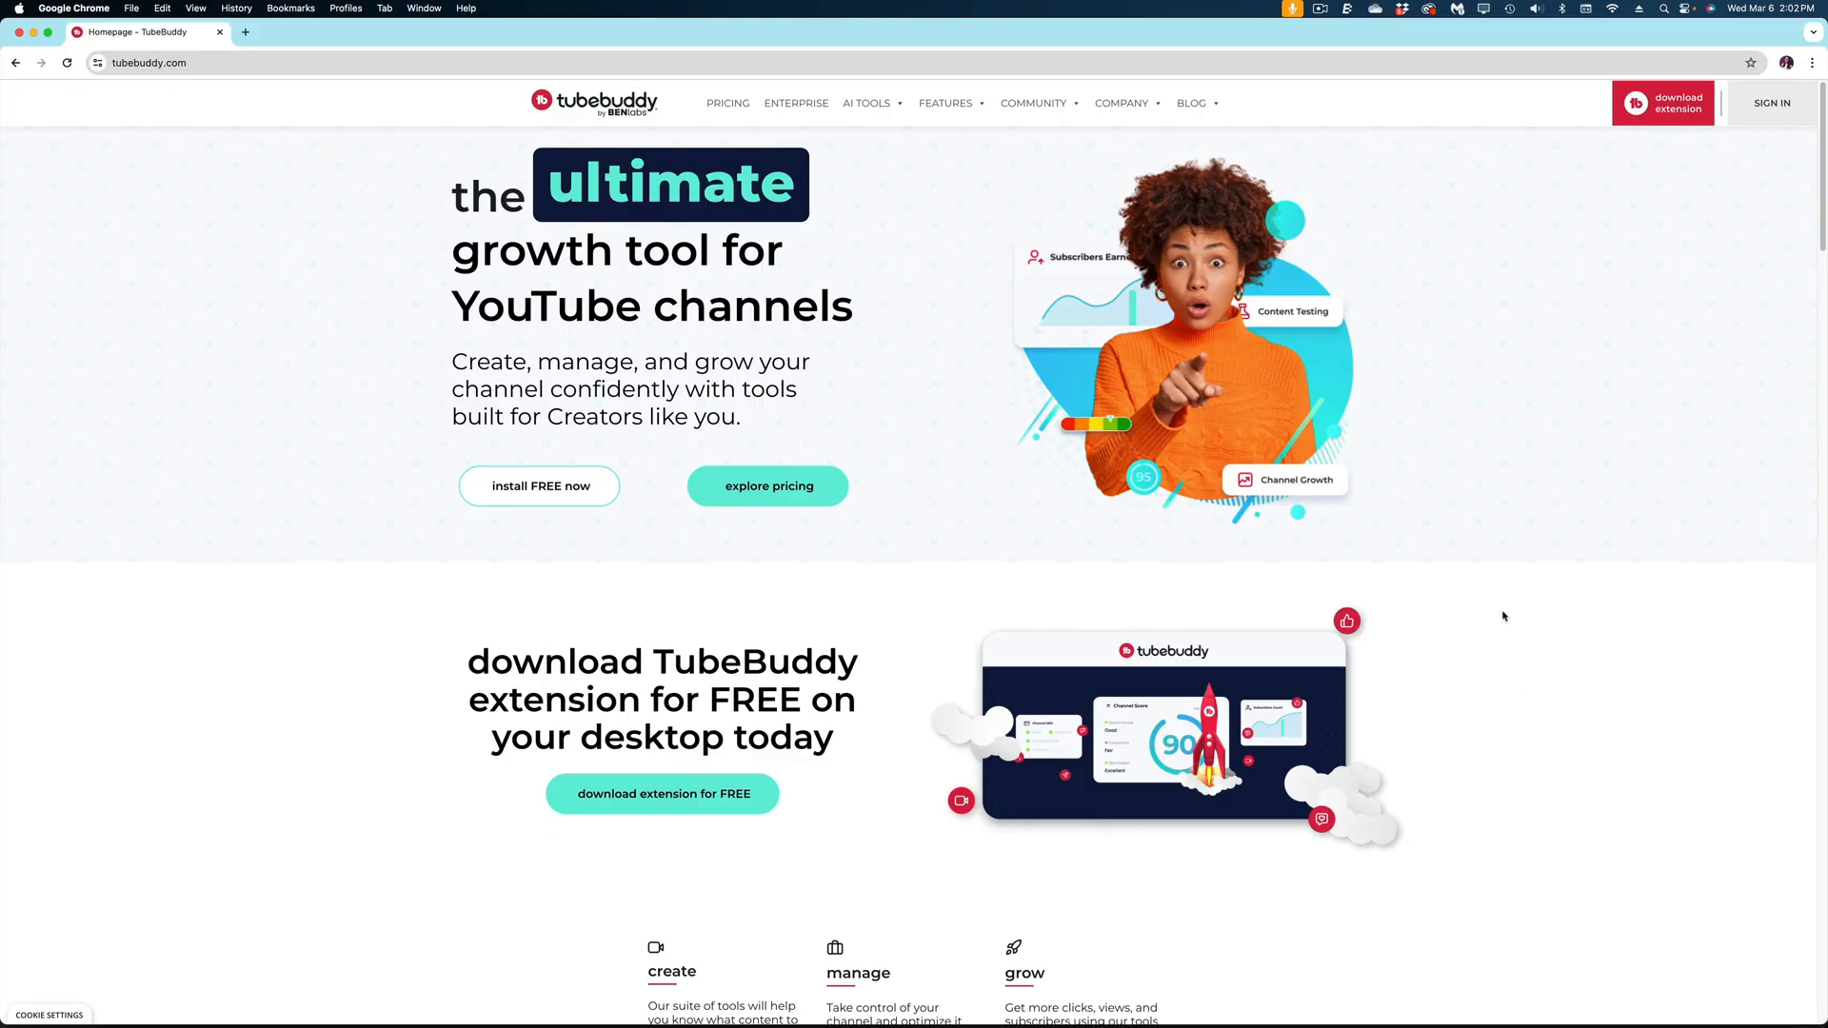Click the thumbs up icon near extension section
This screenshot has height=1028, width=1828.
[1347, 620]
